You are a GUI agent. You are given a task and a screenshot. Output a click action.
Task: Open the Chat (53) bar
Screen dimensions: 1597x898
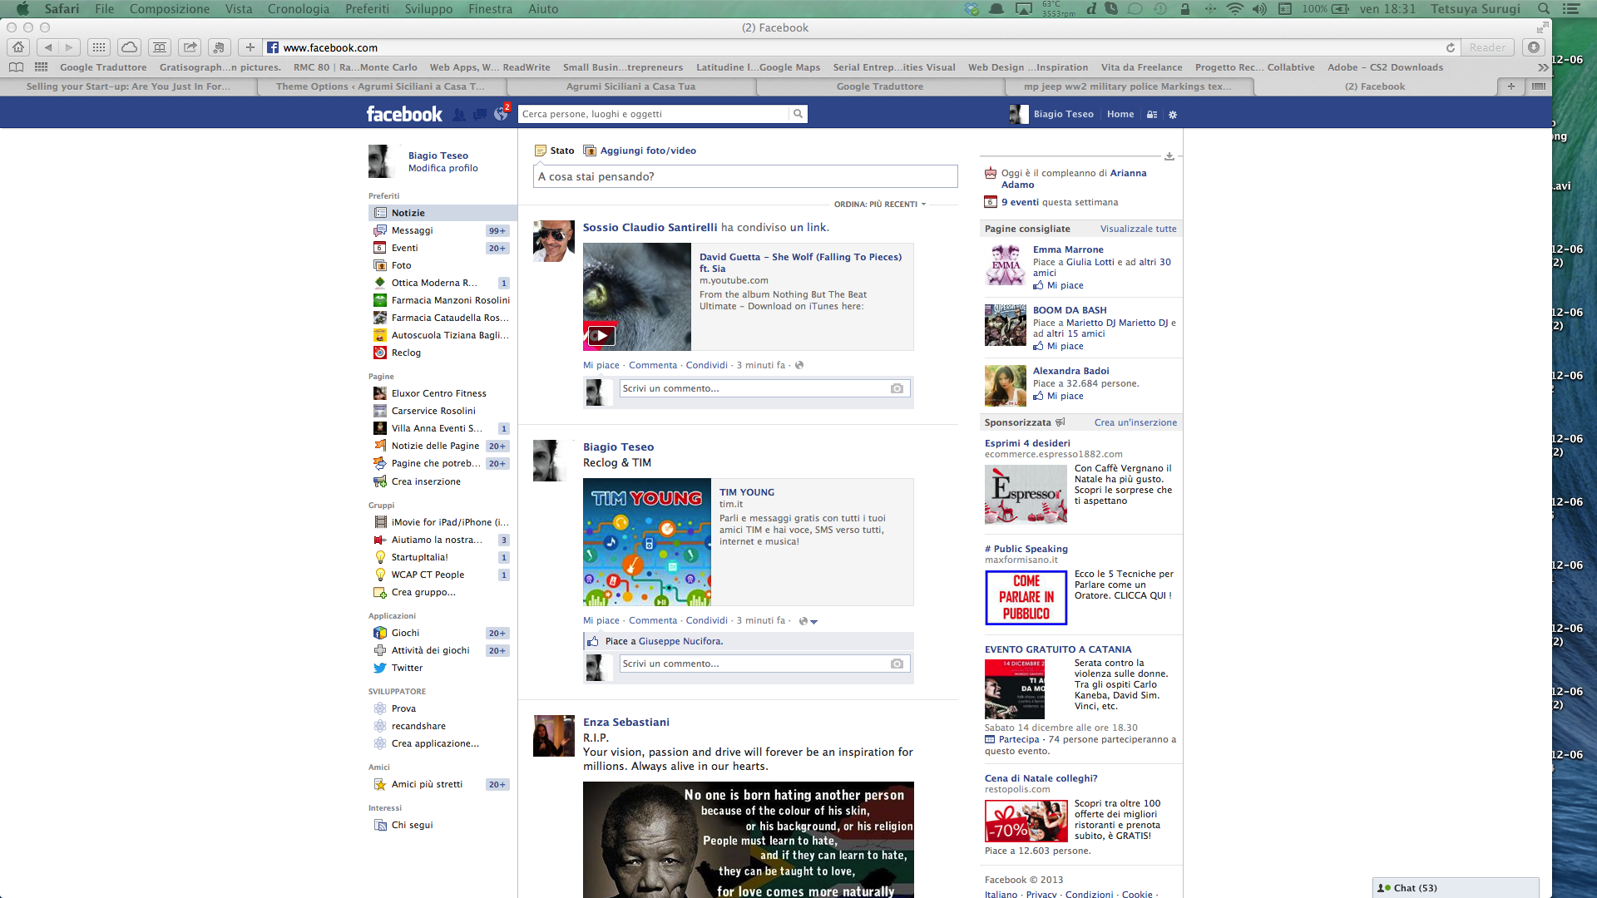coord(1456,887)
